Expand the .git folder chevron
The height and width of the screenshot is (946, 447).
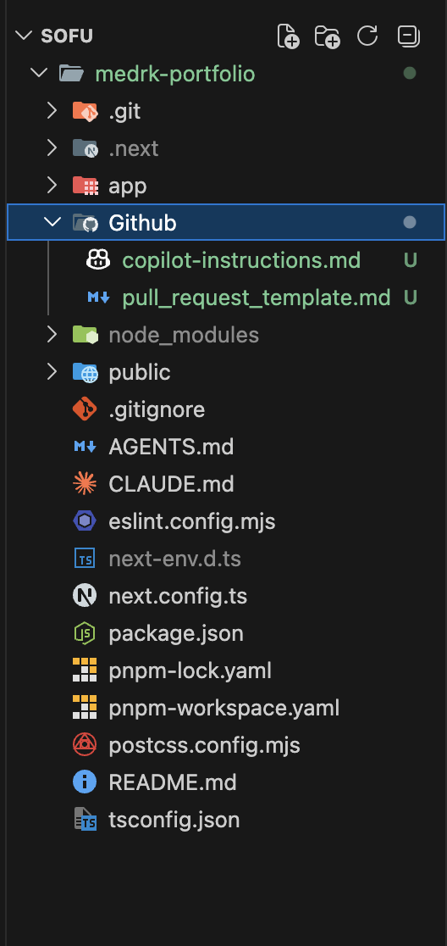pyautogui.click(x=52, y=111)
